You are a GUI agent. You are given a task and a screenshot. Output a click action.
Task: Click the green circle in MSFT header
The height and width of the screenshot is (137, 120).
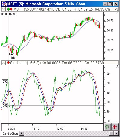8,9
